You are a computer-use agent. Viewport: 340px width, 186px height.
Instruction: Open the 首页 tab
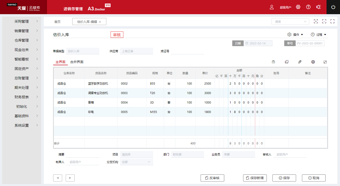(57, 22)
